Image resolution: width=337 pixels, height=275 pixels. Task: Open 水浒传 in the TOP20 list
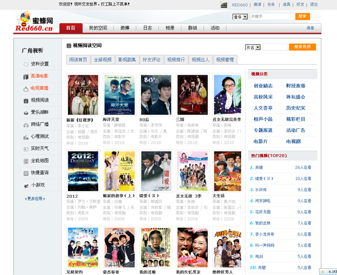[x=261, y=190]
